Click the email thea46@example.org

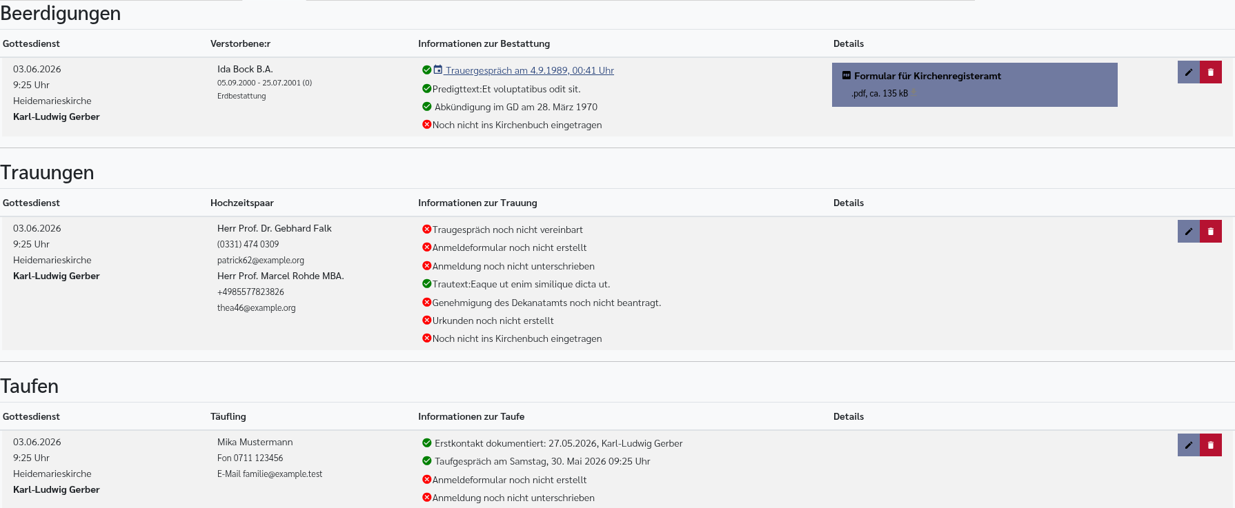pos(257,308)
